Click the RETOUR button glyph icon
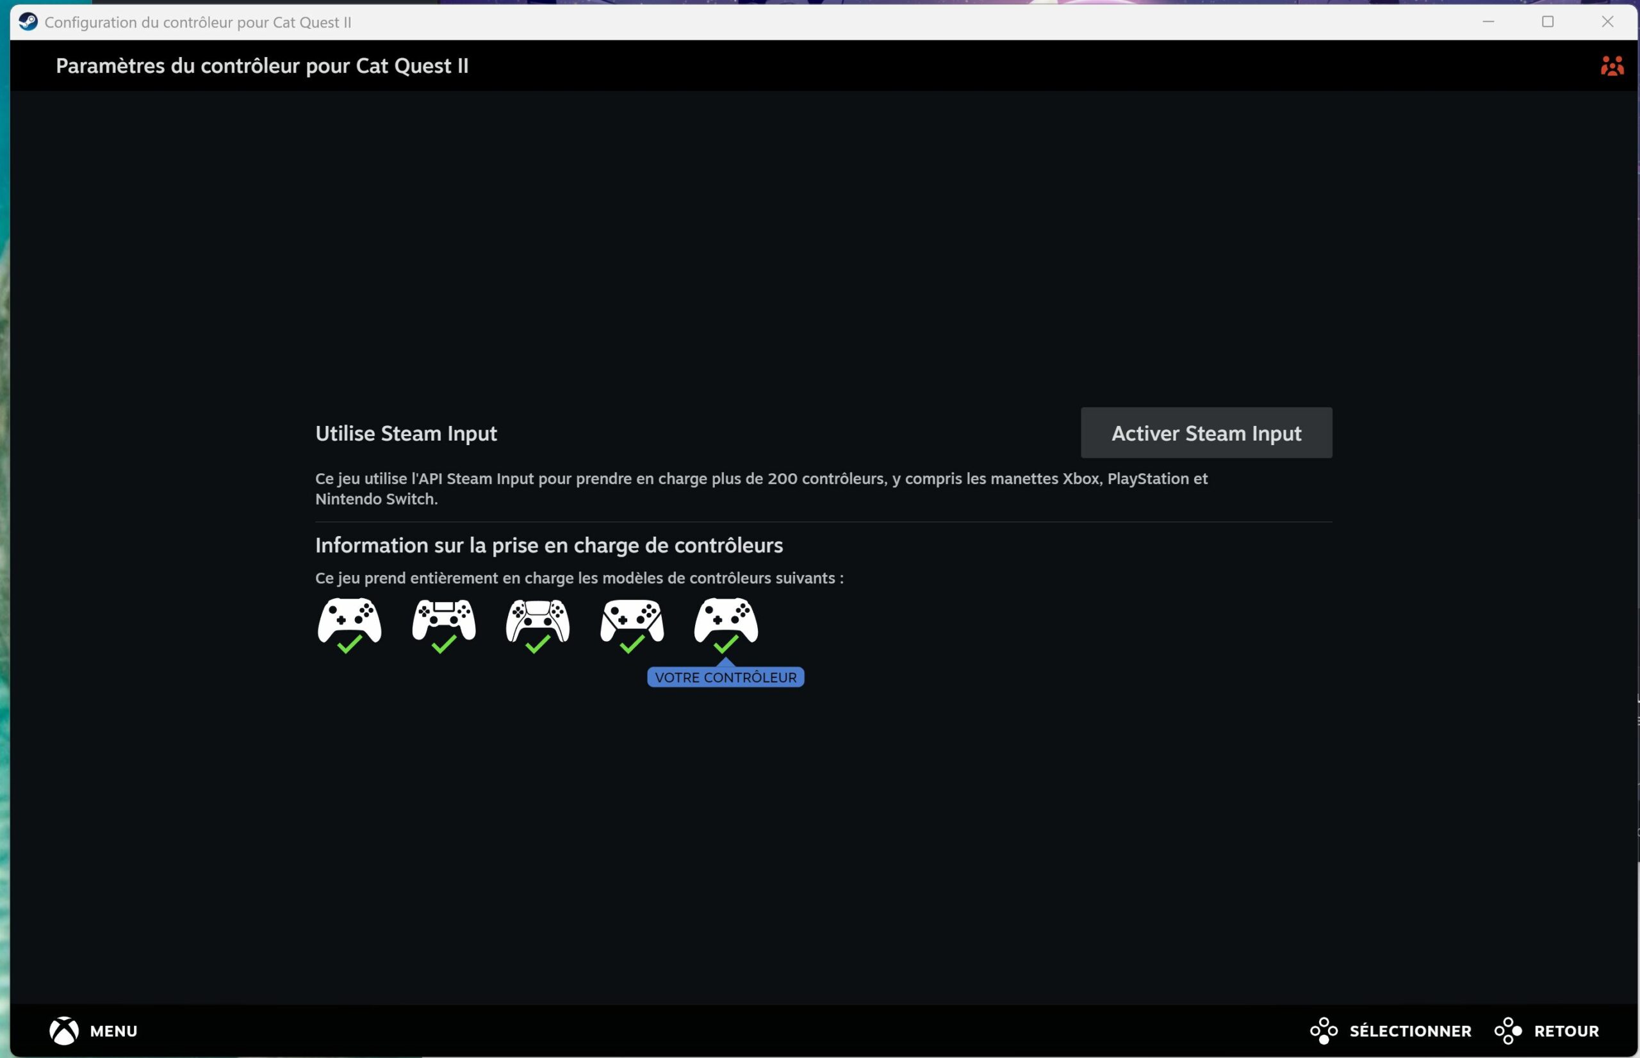 pos(1508,1030)
